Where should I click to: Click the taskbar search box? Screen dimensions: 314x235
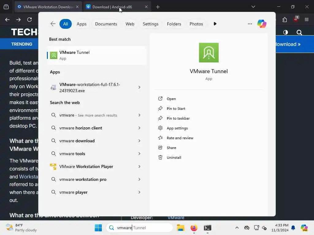tap(140, 228)
